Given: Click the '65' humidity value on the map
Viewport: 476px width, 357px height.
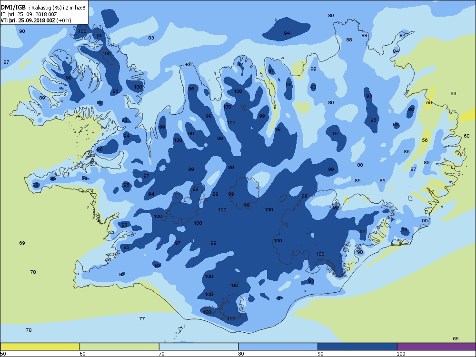Looking at the screenshot, I should (x=456, y=339).
